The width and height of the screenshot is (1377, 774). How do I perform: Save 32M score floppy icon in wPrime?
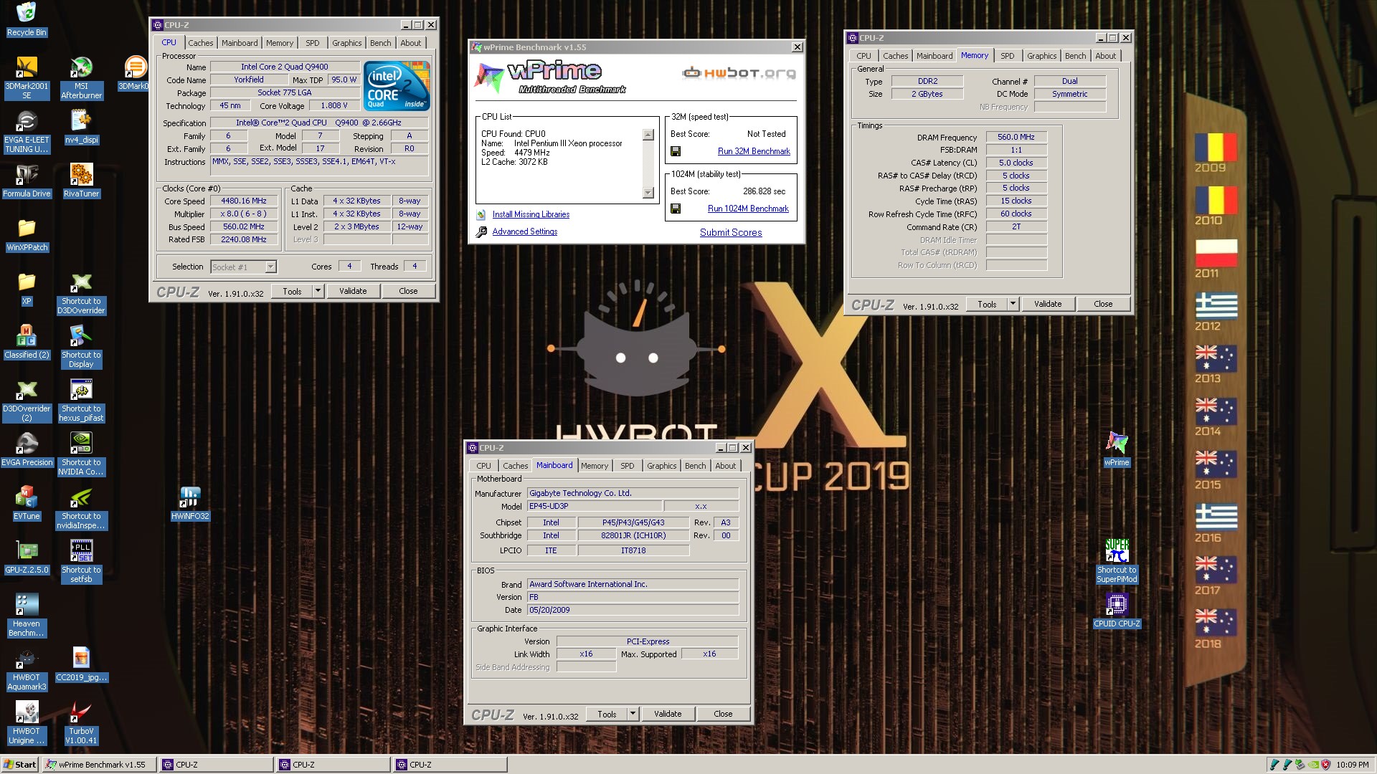click(676, 151)
